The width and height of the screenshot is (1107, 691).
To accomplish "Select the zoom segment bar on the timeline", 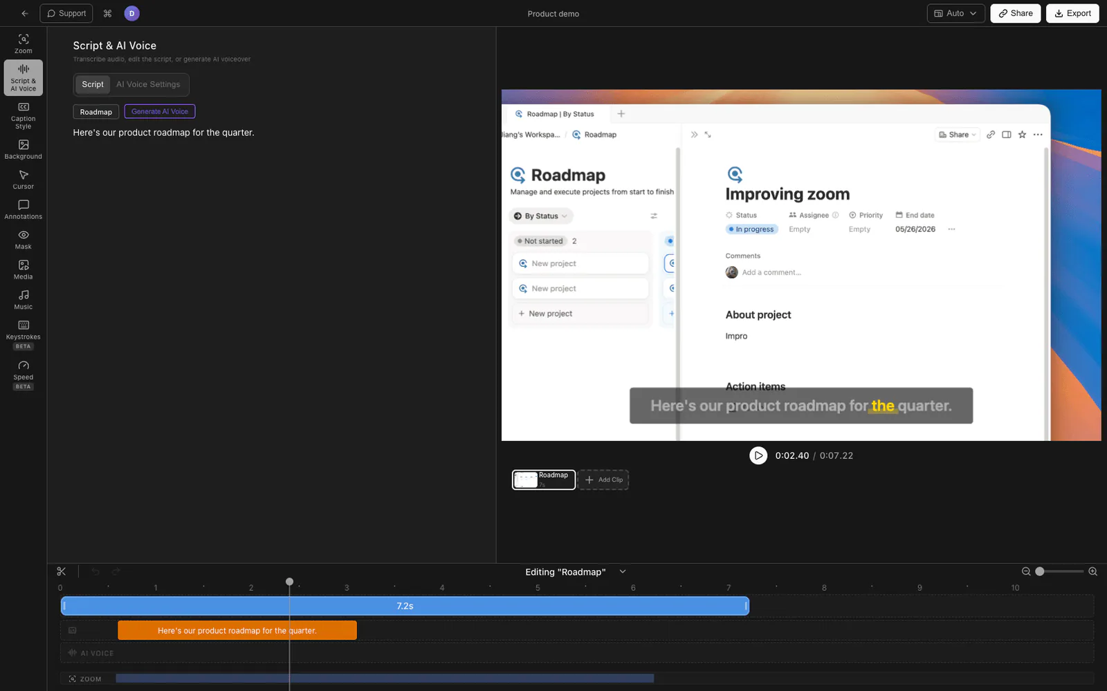I will [x=385, y=679].
